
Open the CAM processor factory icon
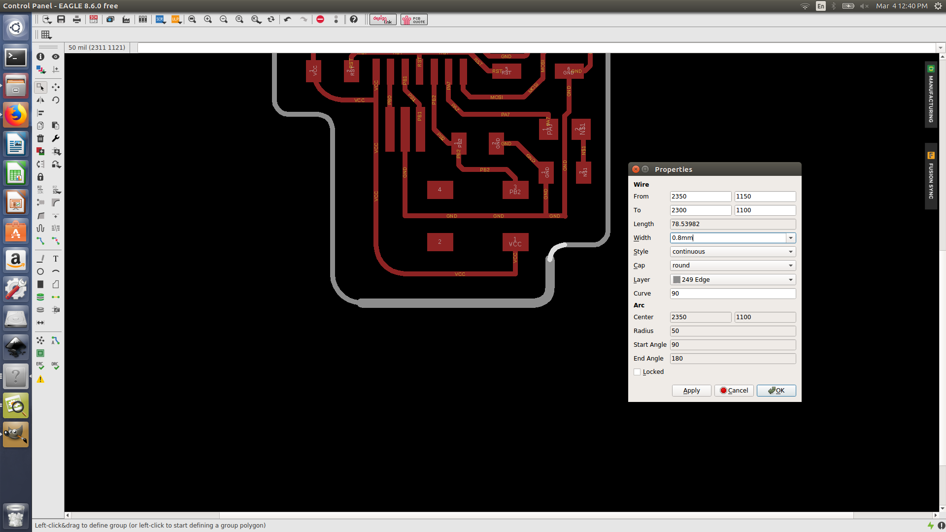coord(126,19)
